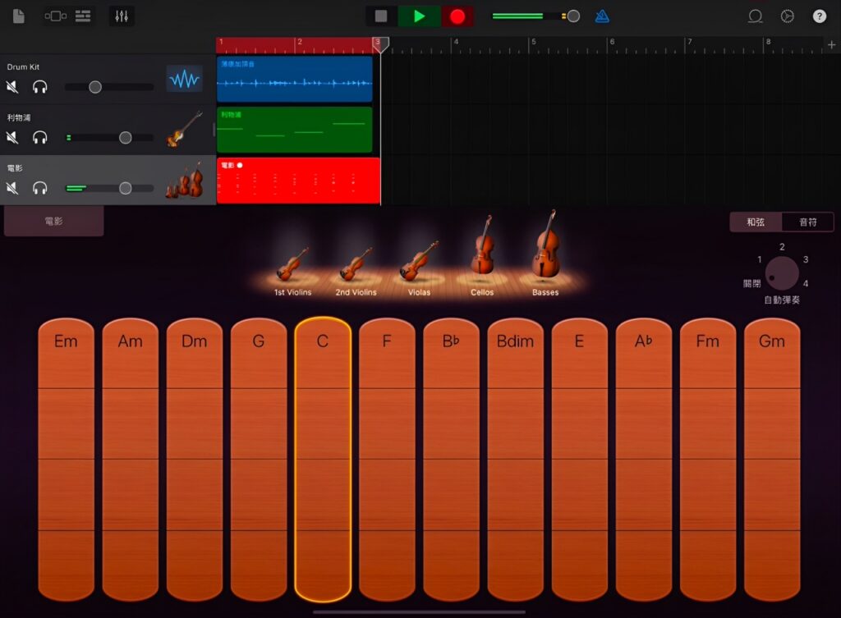Select the blue Drum Kit region
Image resolution: width=841 pixels, height=618 pixels.
point(294,80)
